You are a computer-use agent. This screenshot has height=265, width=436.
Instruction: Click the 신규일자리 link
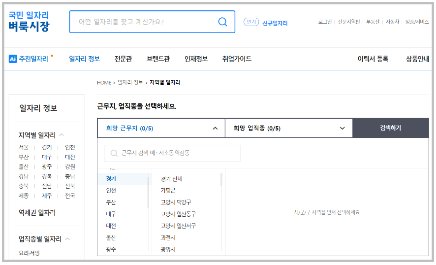click(x=275, y=23)
